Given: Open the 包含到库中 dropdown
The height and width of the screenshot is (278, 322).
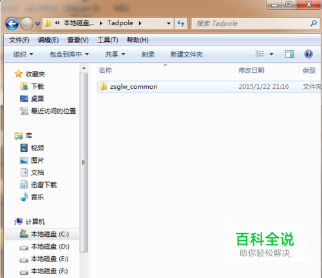Looking at the screenshot, I should click(x=69, y=54).
